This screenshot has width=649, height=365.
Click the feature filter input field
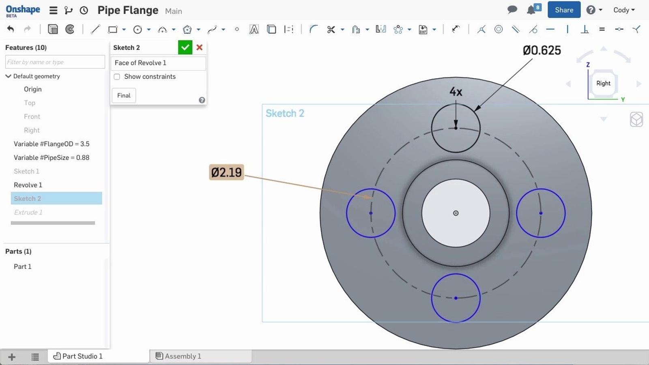click(x=55, y=62)
